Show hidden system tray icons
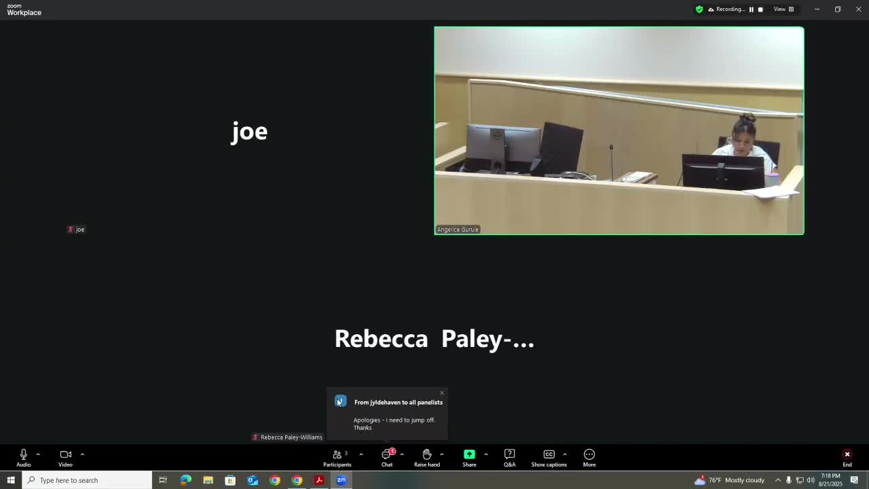Viewport: 869px width, 489px height. [778, 480]
